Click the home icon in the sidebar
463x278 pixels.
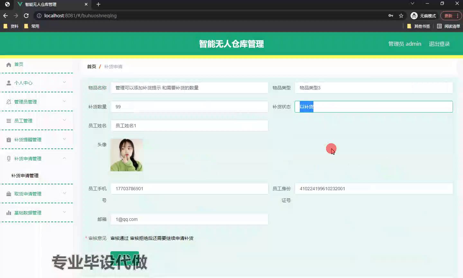(9, 64)
